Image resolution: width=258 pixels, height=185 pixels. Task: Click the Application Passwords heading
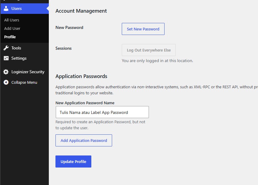(x=81, y=76)
